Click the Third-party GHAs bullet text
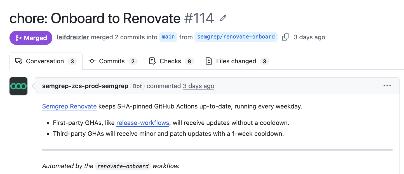Viewport: 404px width, 174px height. pos(168,134)
